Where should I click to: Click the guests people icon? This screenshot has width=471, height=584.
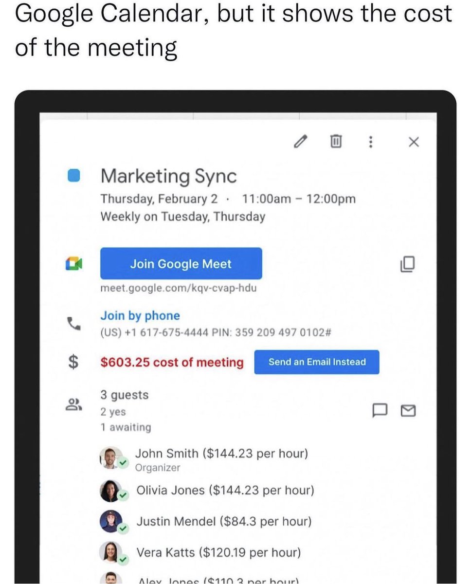(x=74, y=404)
